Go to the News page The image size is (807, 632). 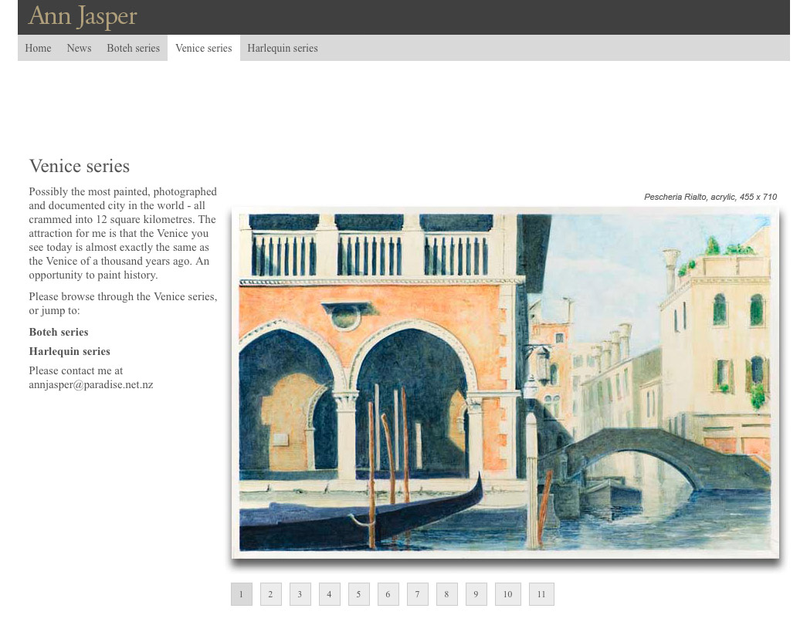[79, 48]
